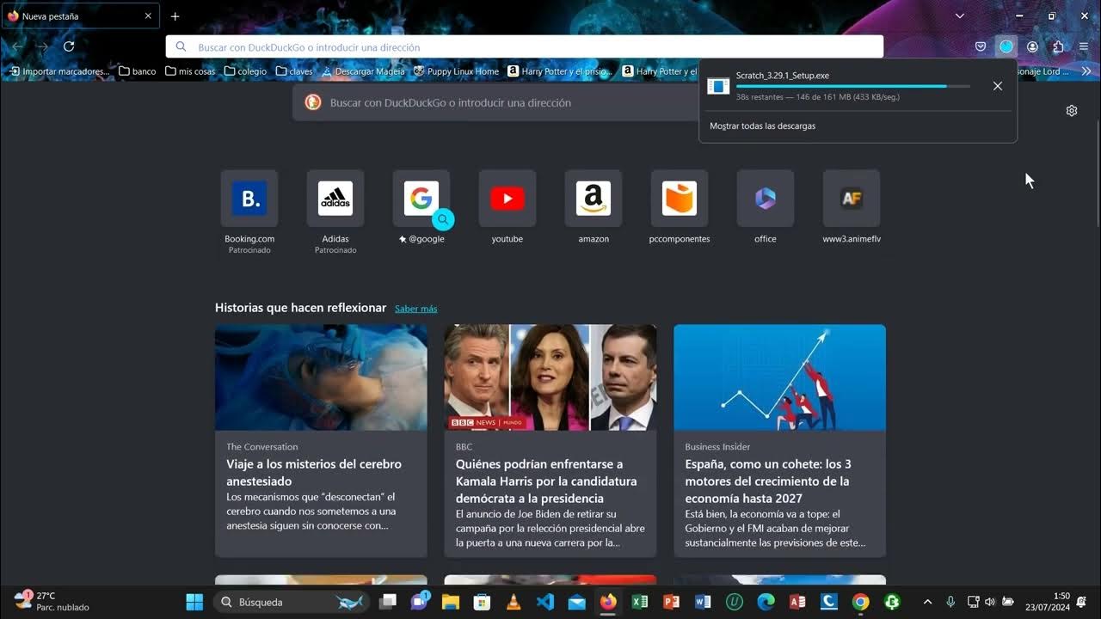The image size is (1101, 619).
Task: Open the banco bookmarks folder
Action: 138,71
